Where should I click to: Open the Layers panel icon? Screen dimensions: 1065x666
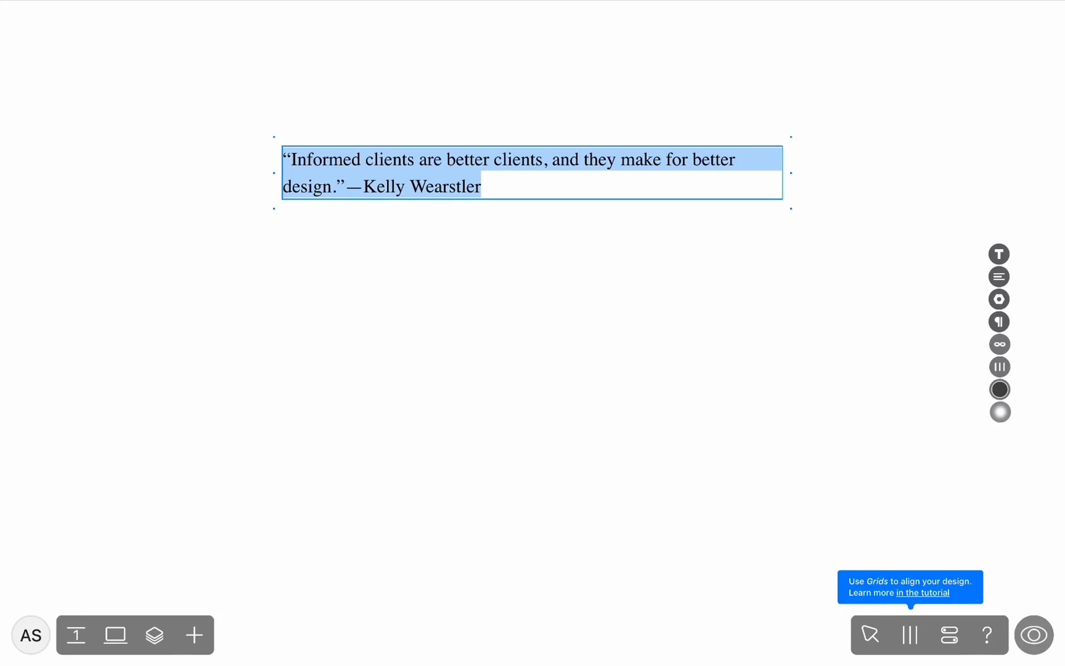pyautogui.click(x=155, y=635)
